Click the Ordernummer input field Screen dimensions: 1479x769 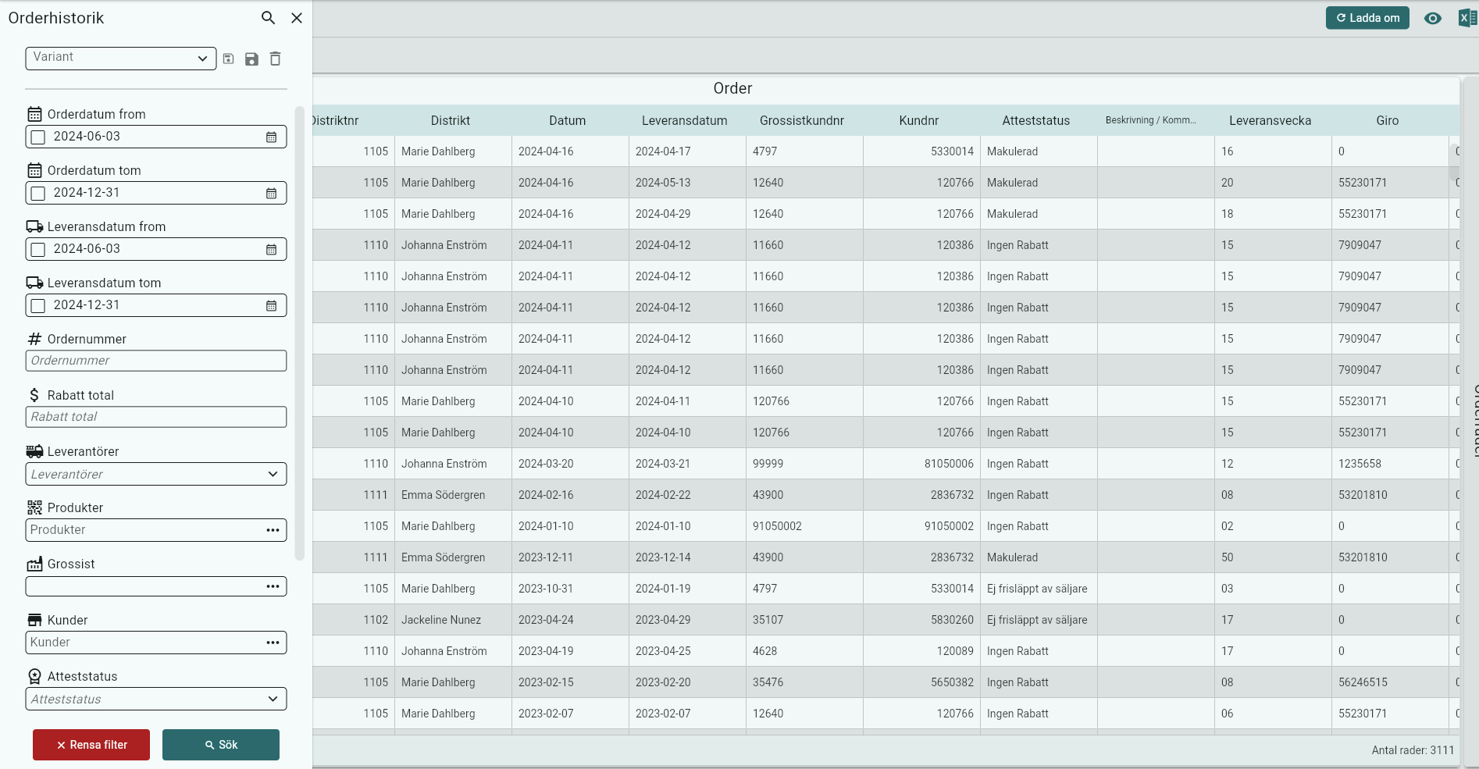[x=156, y=361]
